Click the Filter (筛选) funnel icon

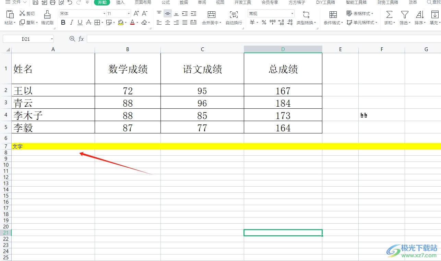coord(405,14)
